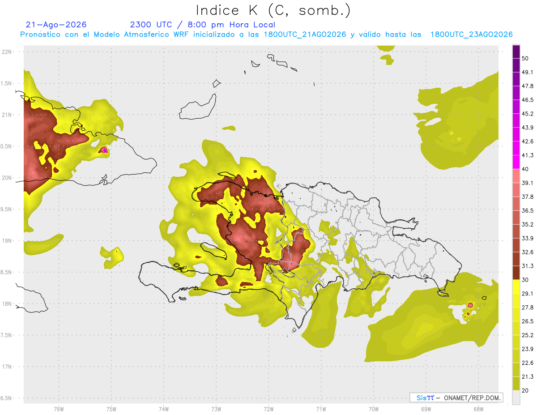The height and width of the screenshot is (415, 537).
Task: Click the olive band between 20 and 21.3
Action: pos(516,384)
